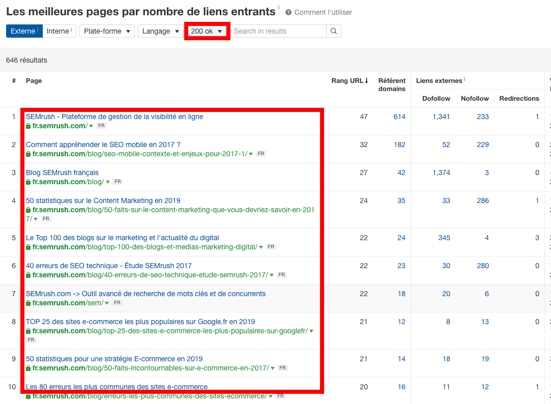Open the 200 ok status filter

(207, 31)
